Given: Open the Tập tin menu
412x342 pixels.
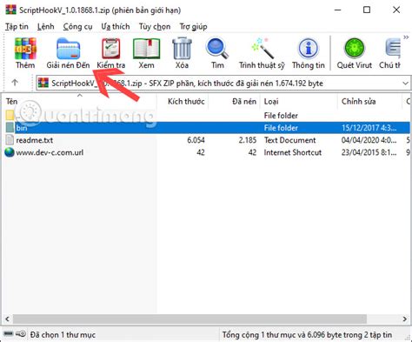Looking at the screenshot, I should (17, 27).
